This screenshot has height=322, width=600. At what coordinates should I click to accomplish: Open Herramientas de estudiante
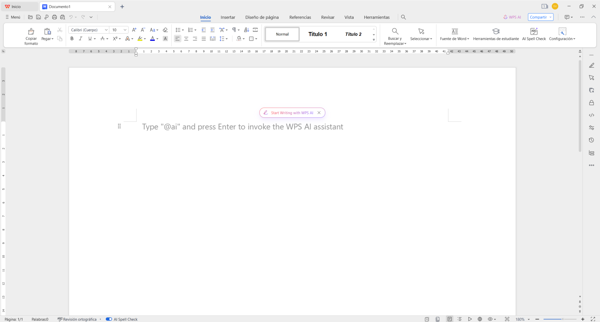[x=496, y=32]
